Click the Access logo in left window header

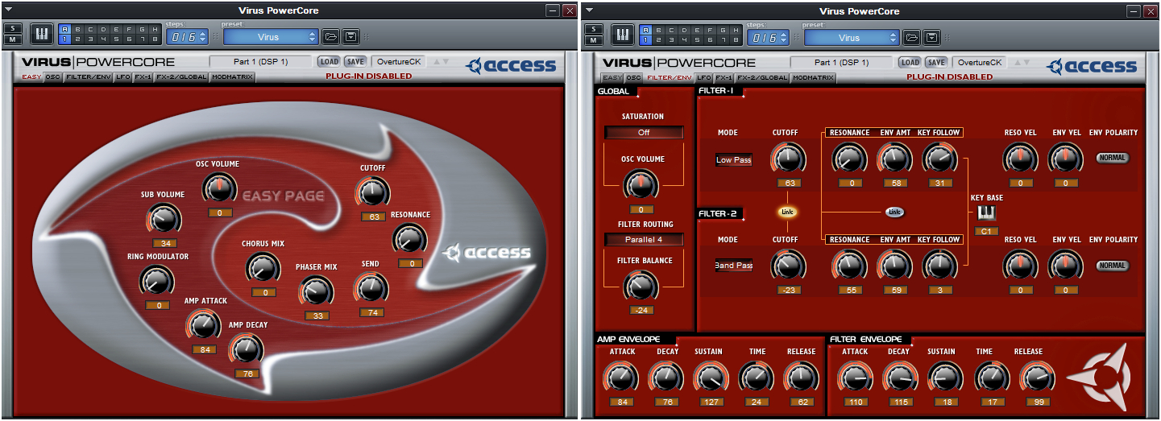512,66
